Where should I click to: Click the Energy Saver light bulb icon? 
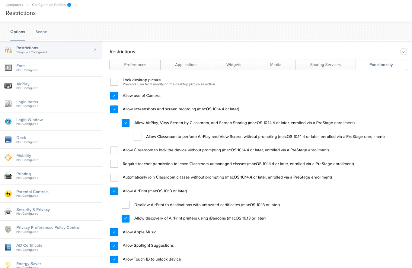(x=8, y=265)
